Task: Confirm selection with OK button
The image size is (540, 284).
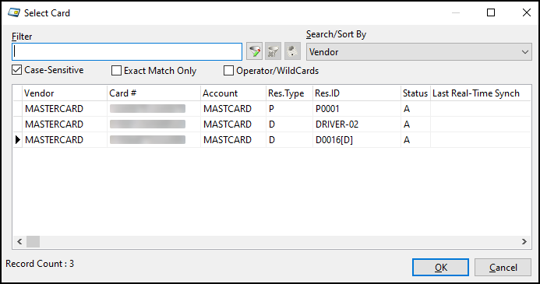Action: point(440,267)
